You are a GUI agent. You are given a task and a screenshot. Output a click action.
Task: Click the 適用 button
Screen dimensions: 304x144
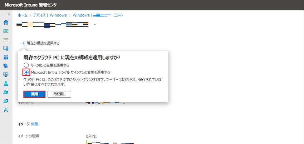click(x=34, y=94)
